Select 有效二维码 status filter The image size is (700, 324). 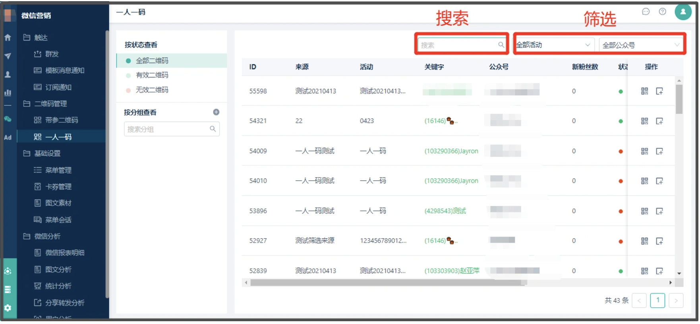coord(172,75)
